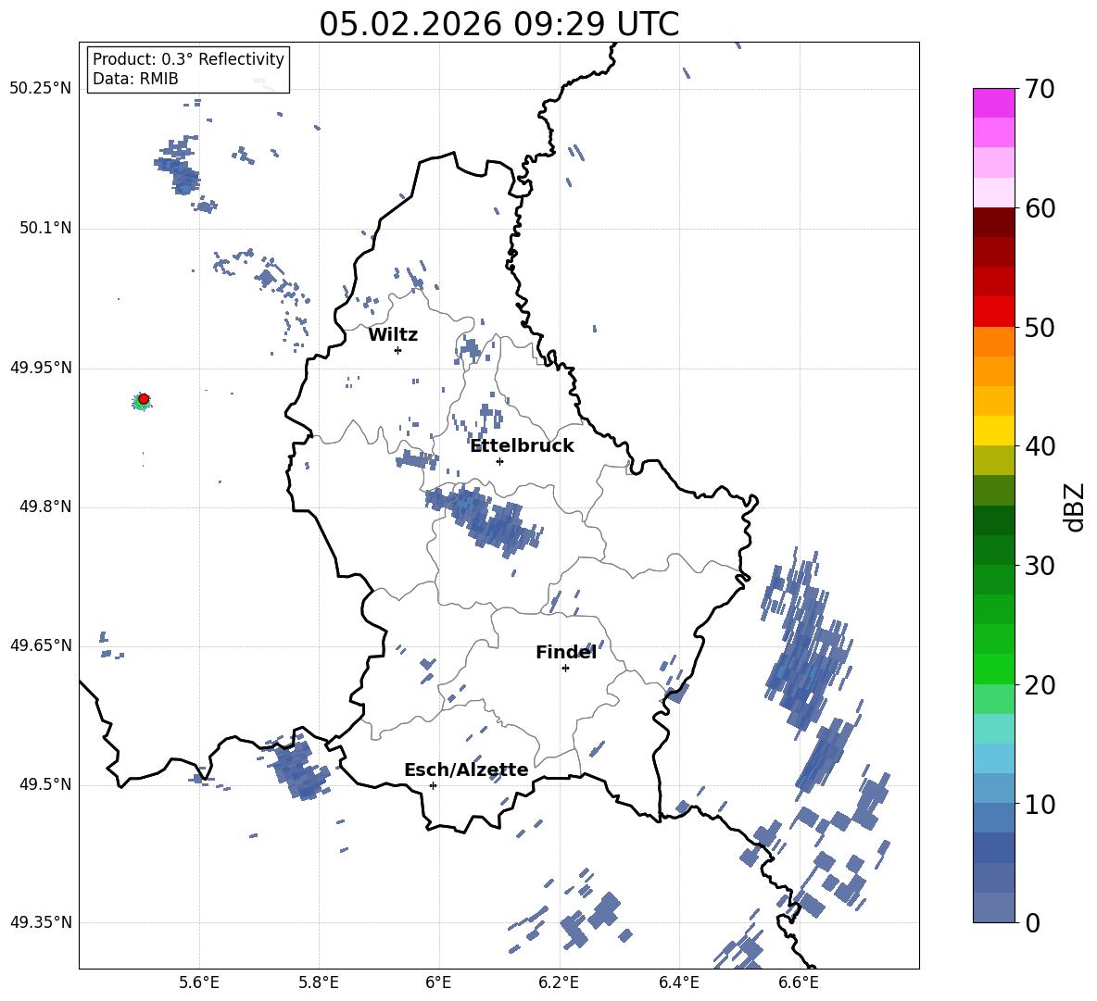Screen dimensions: 1097x1001
Task: Click the 0 tick on the colorbar
Action: click(1031, 922)
